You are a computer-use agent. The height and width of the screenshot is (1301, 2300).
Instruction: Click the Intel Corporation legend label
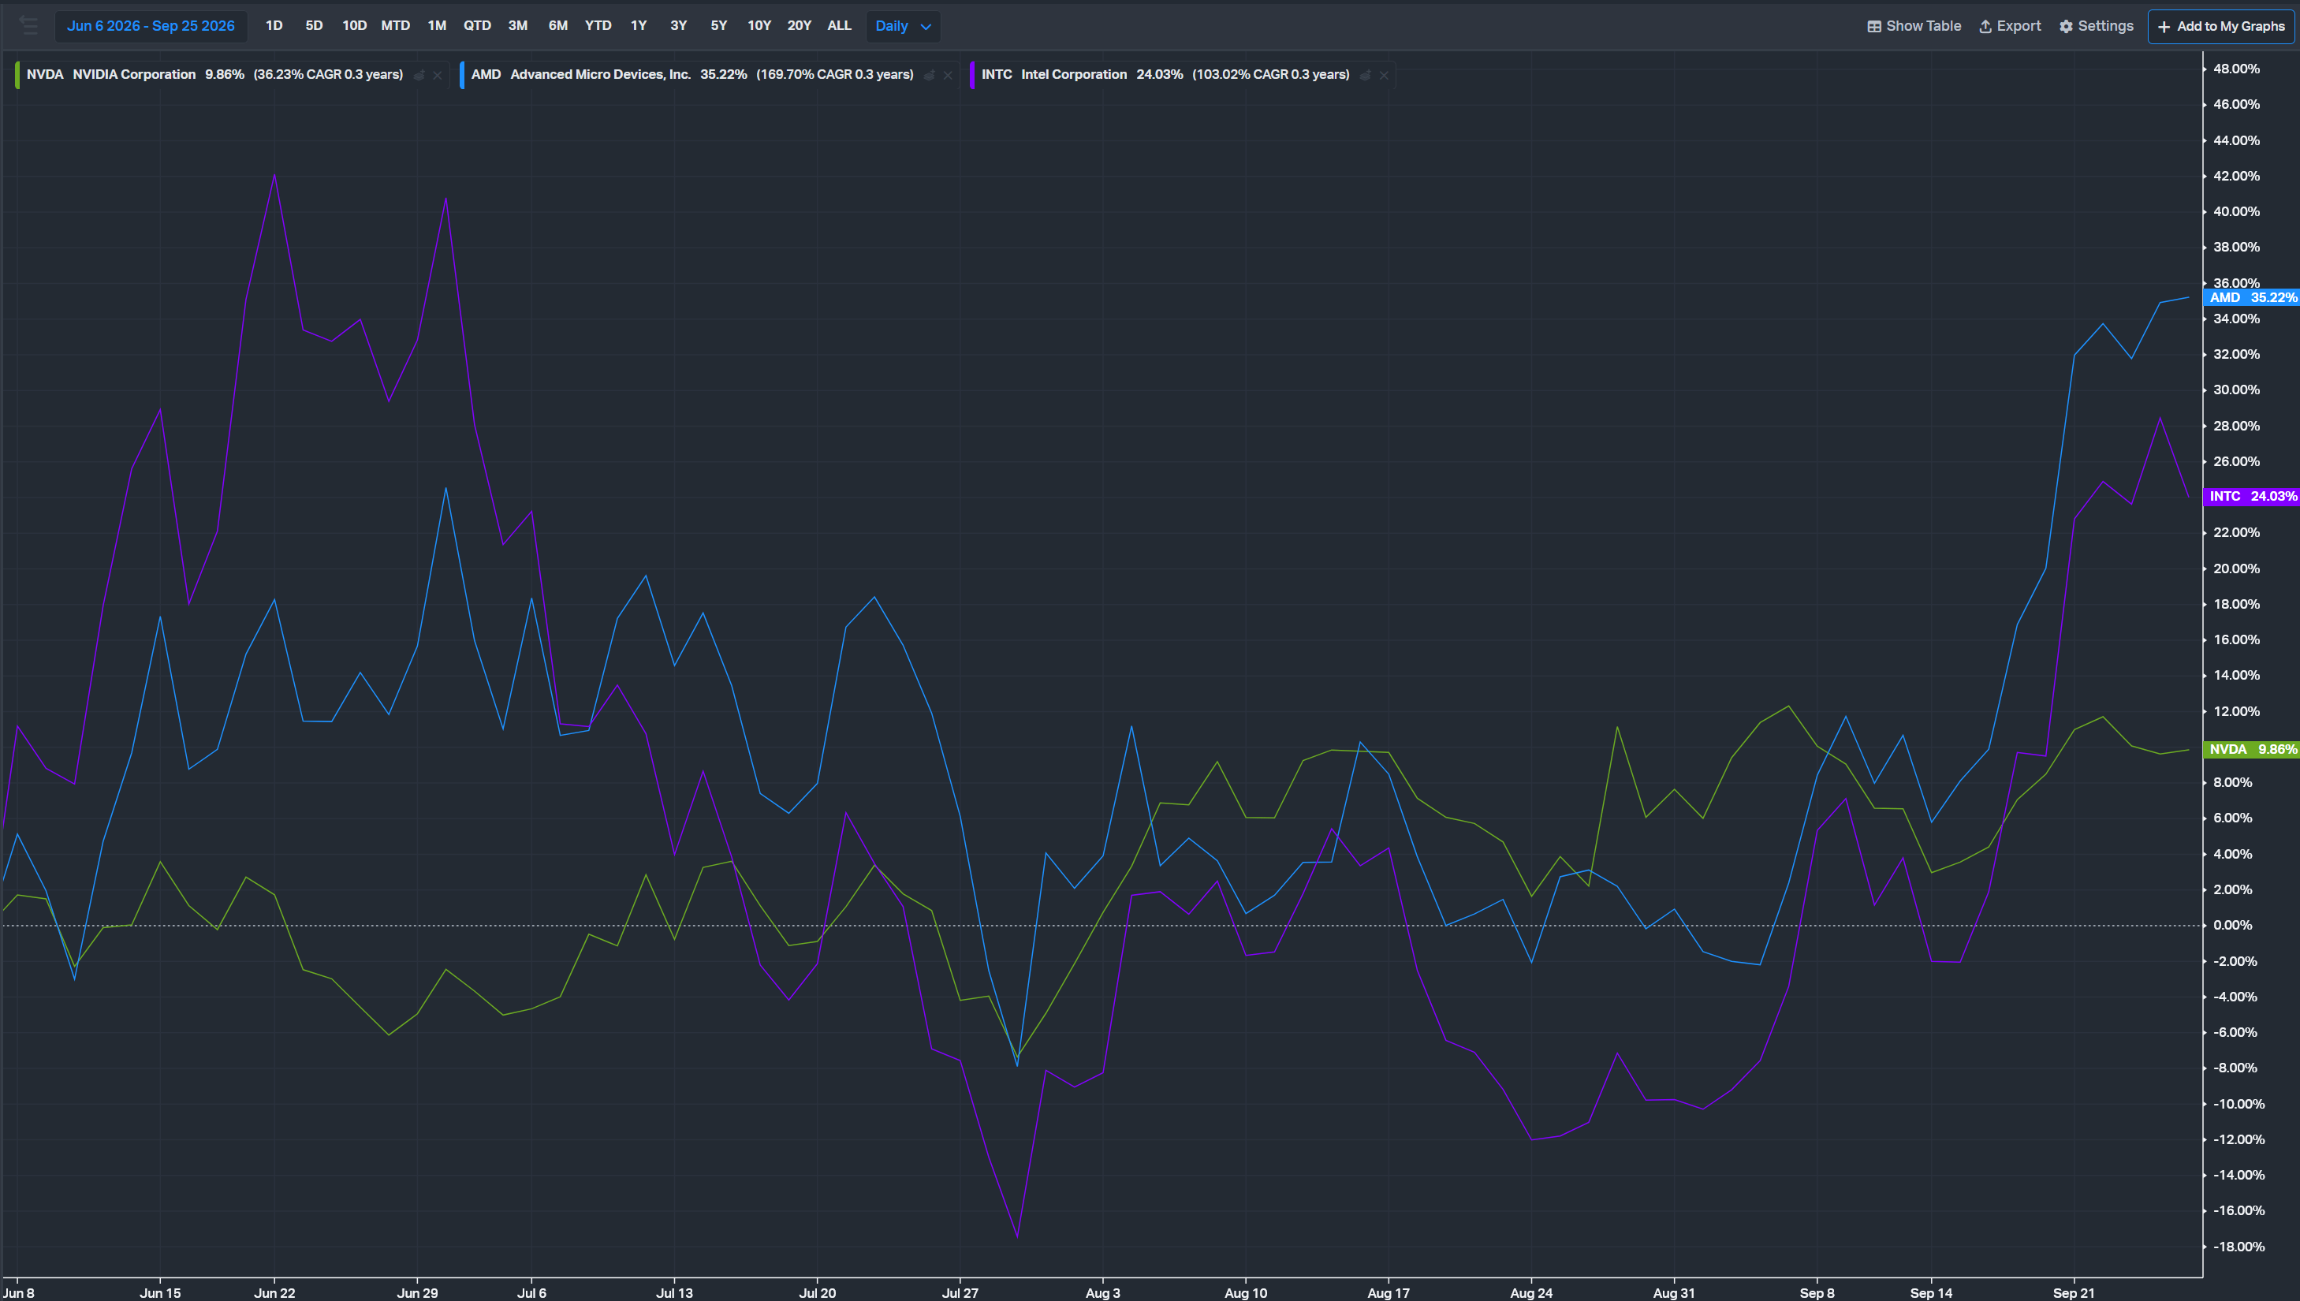(1074, 75)
